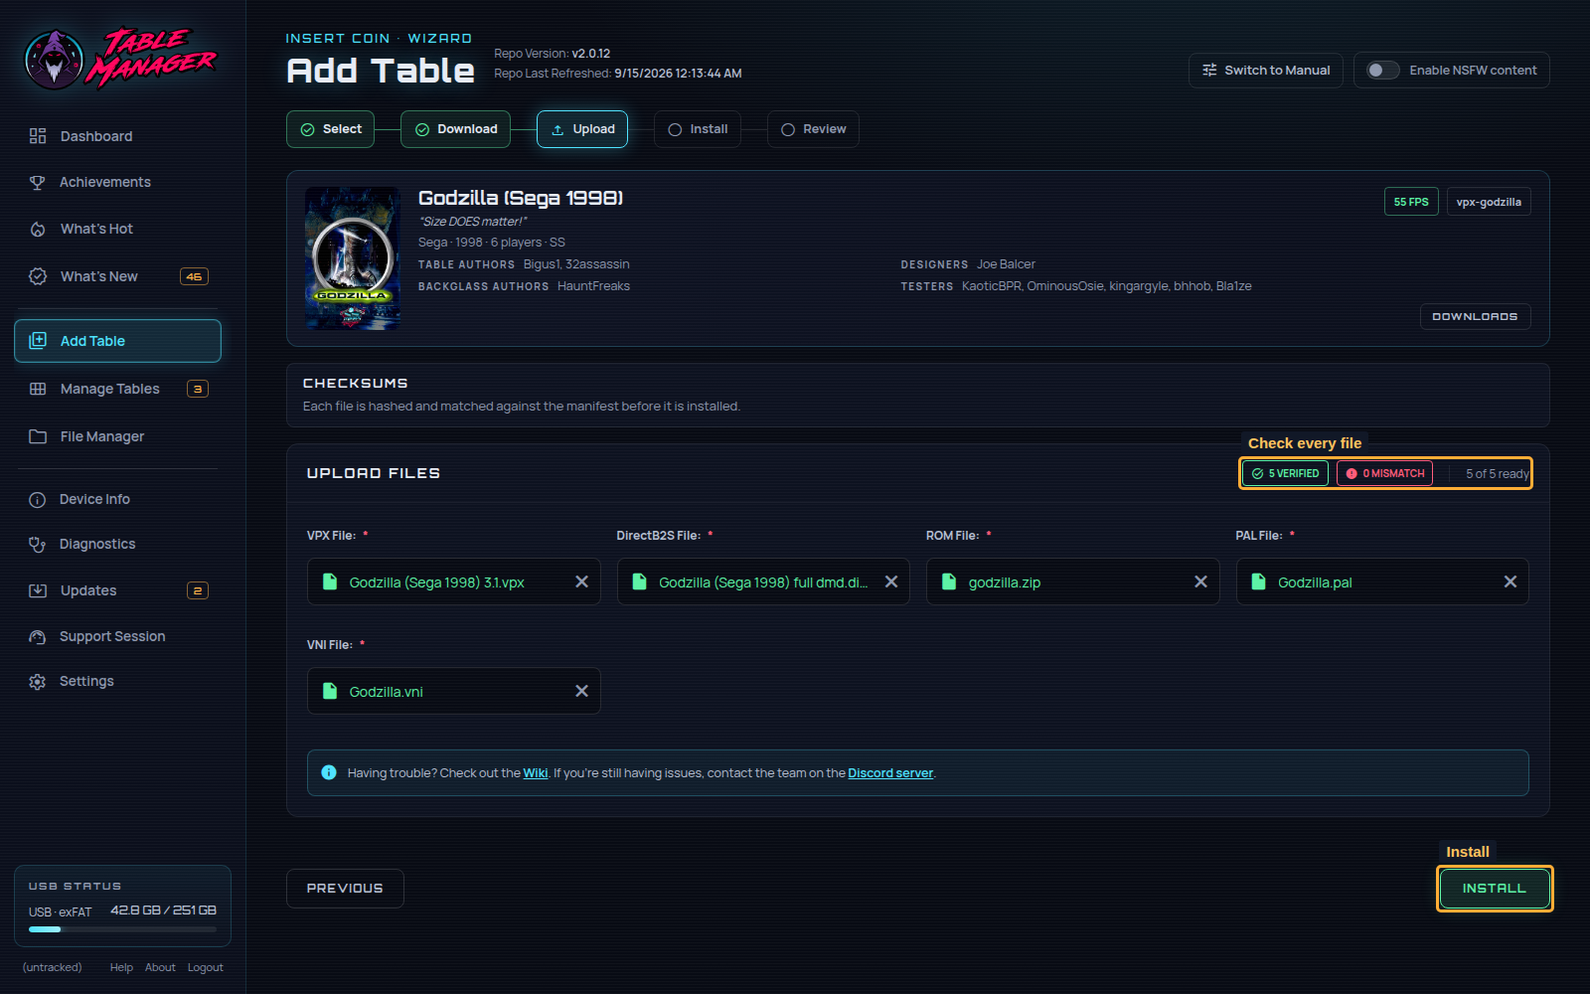The height and width of the screenshot is (994, 1590).
Task: Open the Help link in footer
Action: 121,967
